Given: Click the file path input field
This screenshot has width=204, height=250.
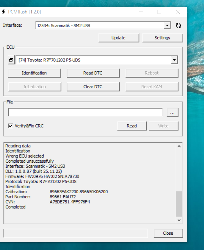Looking at the screenshot, I should (86, 112).
